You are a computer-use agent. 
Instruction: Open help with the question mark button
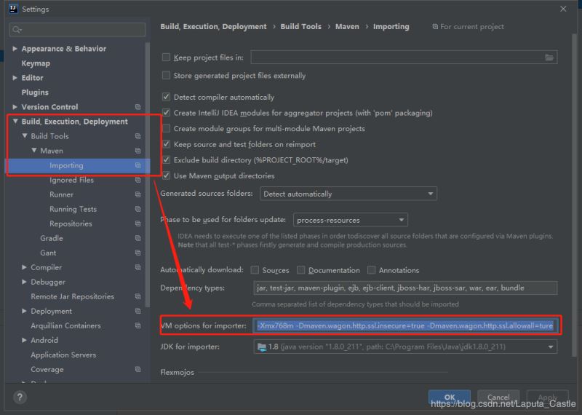tap(20, 398)
